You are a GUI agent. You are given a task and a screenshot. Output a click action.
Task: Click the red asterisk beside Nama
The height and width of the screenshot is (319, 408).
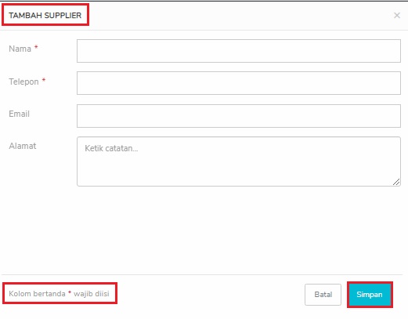point(36,47)
